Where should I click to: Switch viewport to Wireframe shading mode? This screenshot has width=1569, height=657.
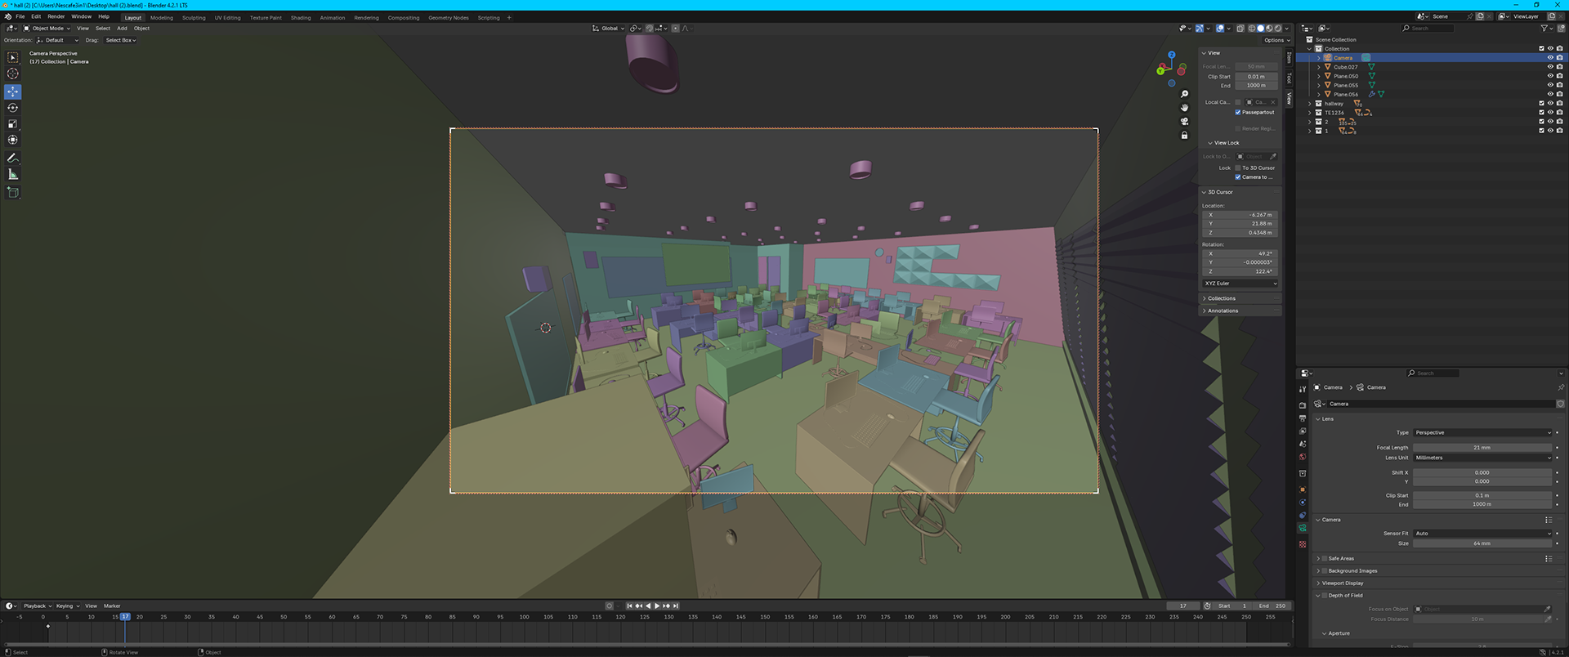[1251, 29]
